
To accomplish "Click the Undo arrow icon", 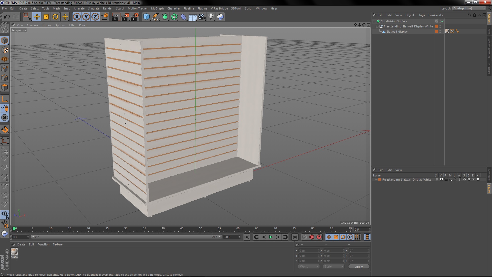I will coord(7,17).
